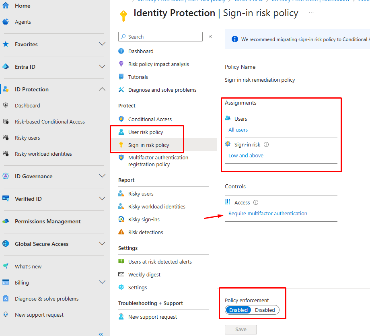This screenshot has width=370, height=336.
Task: Collapse the inner menu with double chevron
Action: (210, 37)
